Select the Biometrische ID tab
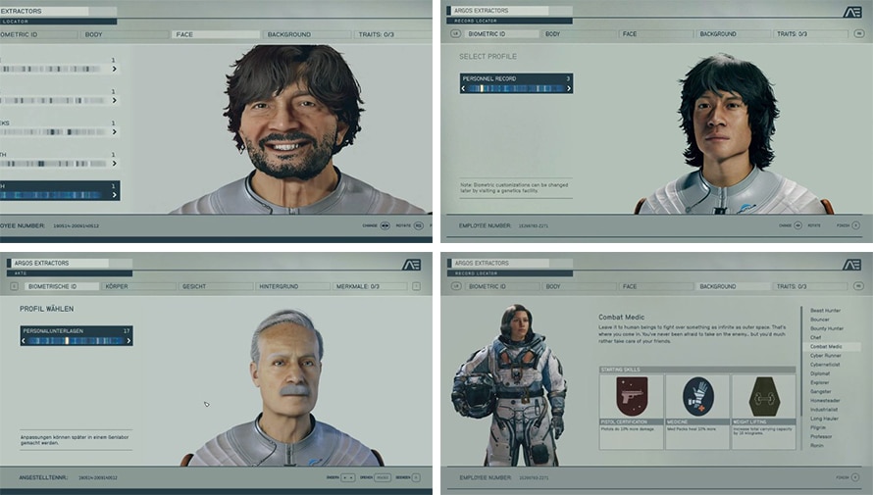The image size is (873, 495). tap(61, 286)
